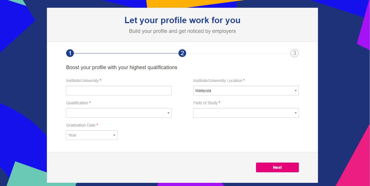The height and width of the screenshot is (186, 370).
Task: Open the Qualification dropdown list
Action: 119,113
